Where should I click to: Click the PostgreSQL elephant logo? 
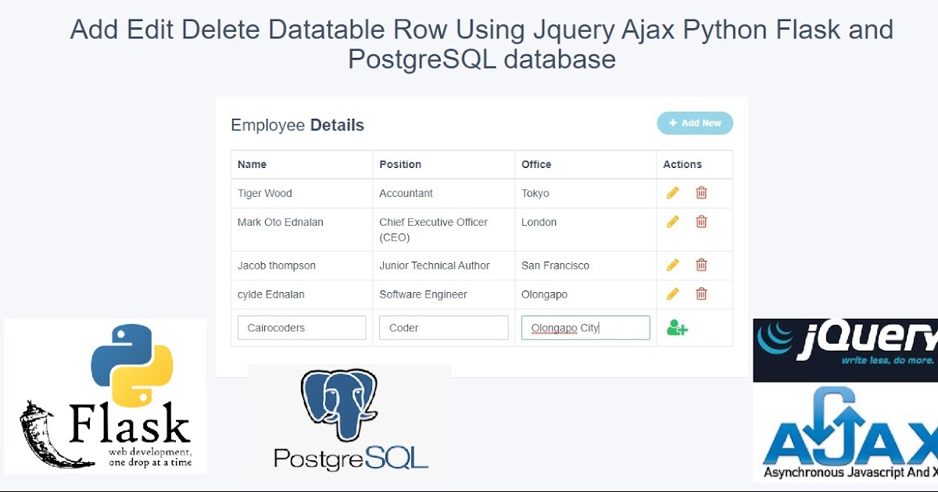click(x=349, y=418)
